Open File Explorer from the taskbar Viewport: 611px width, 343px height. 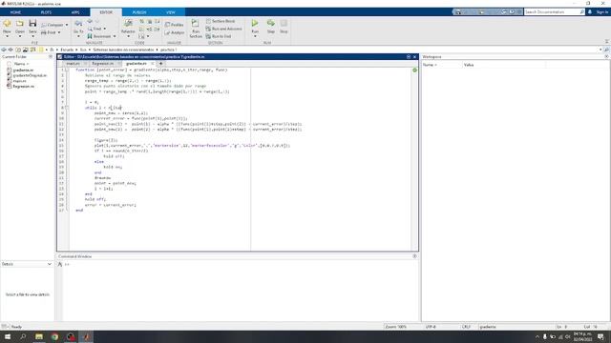[x=39, y=336]
